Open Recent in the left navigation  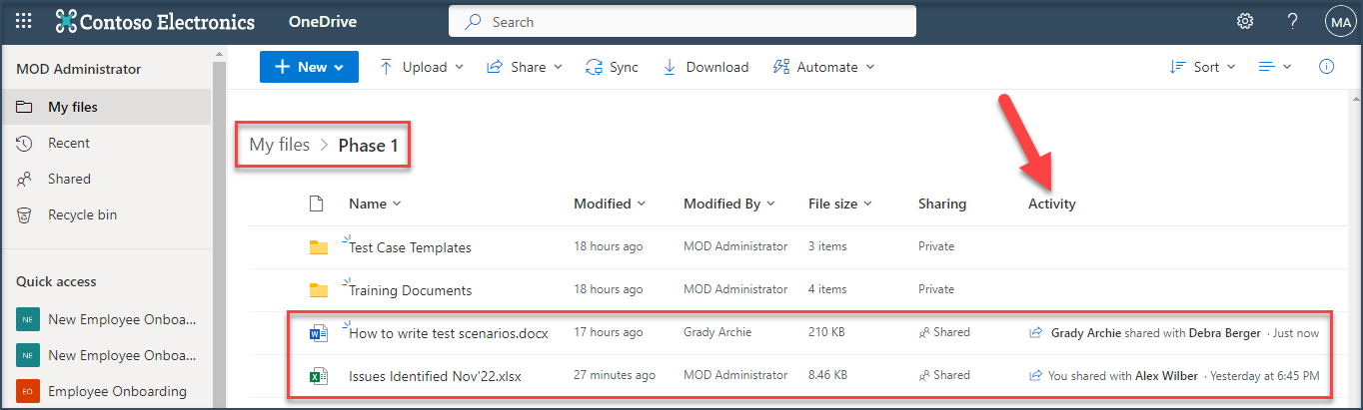[69, 143]
